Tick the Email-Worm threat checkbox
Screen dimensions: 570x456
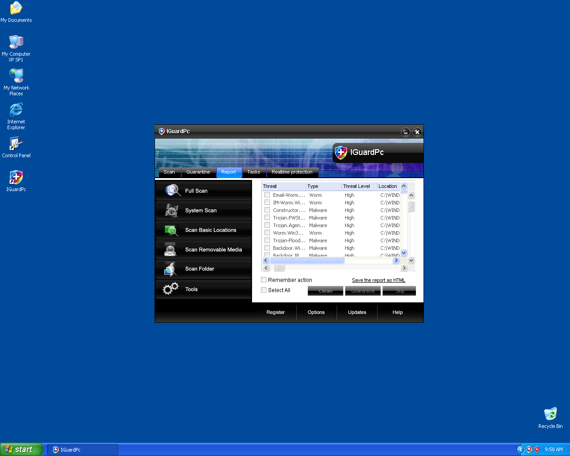click(267, 195)
